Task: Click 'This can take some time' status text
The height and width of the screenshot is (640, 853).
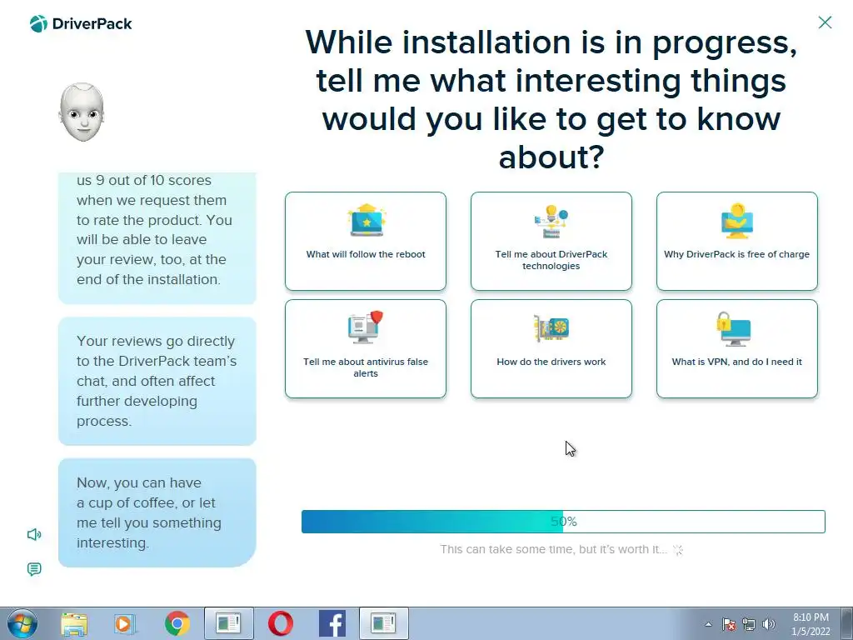Action: coord(553,549)
